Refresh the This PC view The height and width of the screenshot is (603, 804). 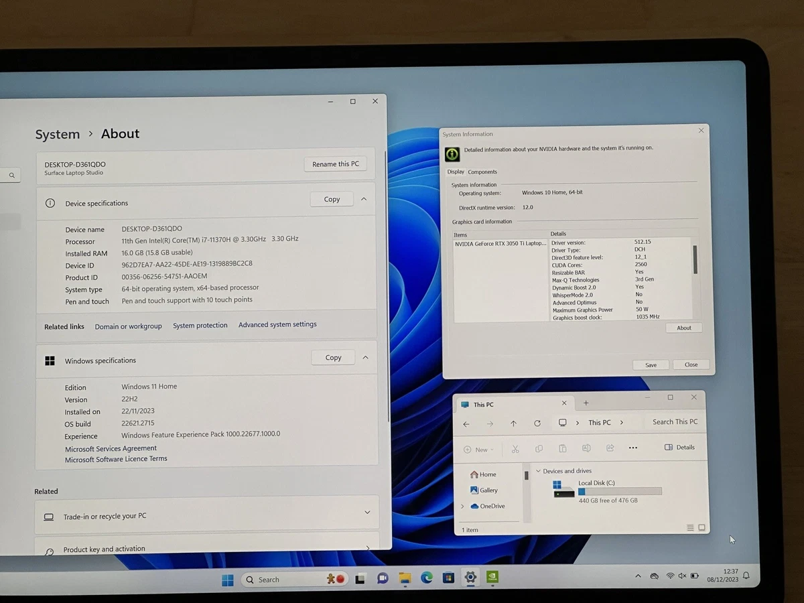point(537,423)
